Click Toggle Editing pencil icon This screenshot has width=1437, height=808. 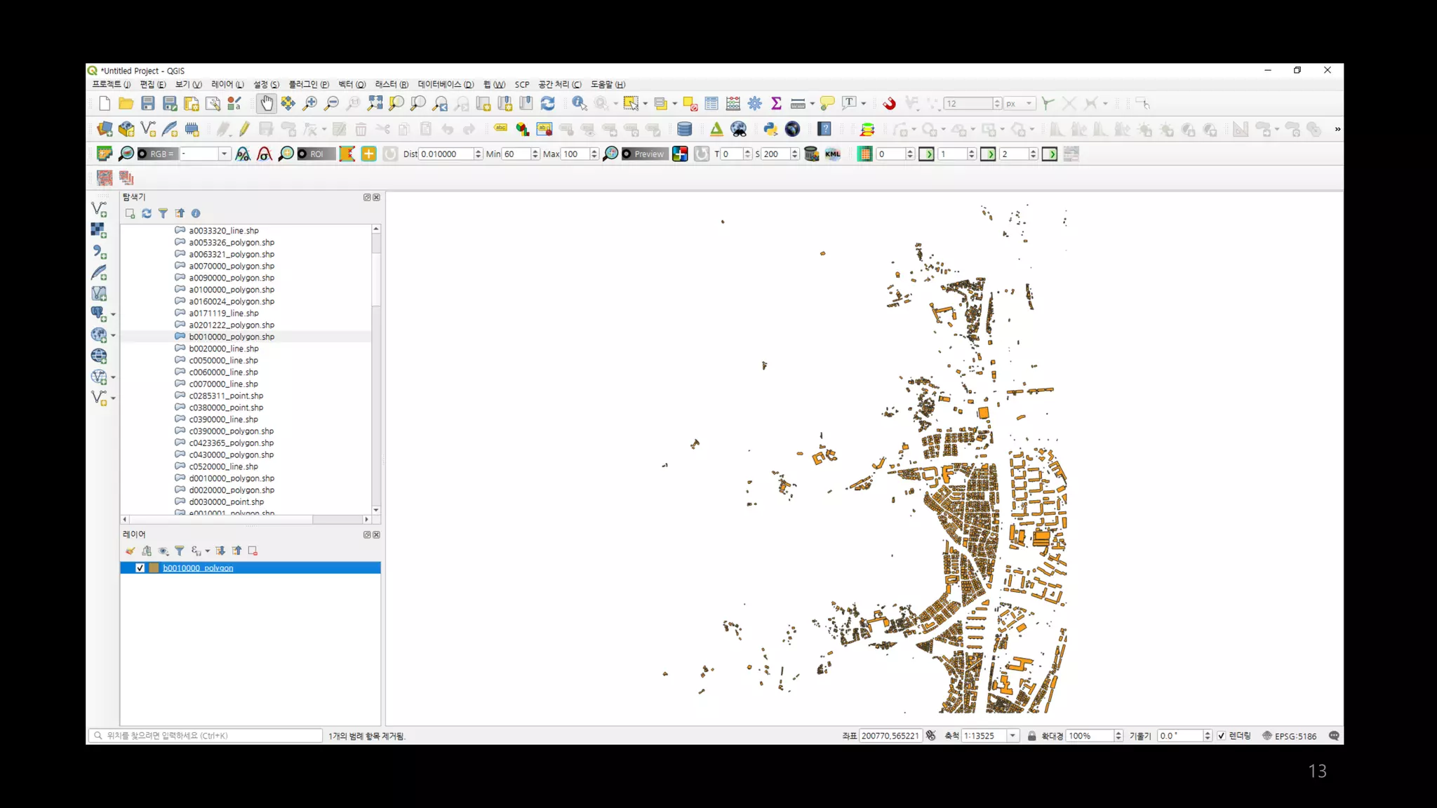point(243,129)
